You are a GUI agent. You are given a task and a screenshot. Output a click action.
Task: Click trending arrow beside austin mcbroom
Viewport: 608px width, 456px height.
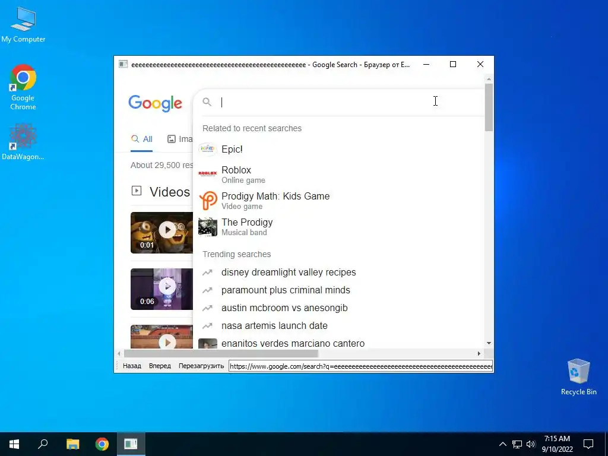(x=207, y=308)
